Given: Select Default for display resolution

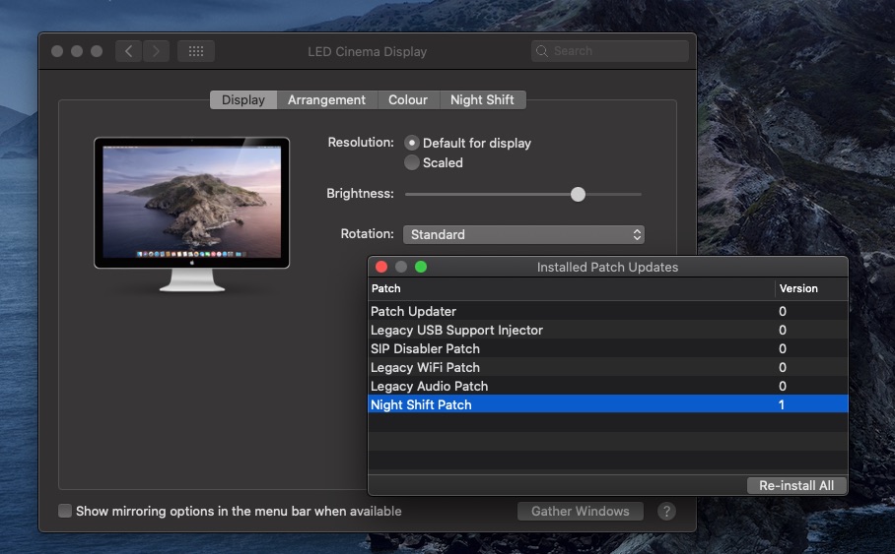Looking at the screenshot, I should tap(412, 143).
